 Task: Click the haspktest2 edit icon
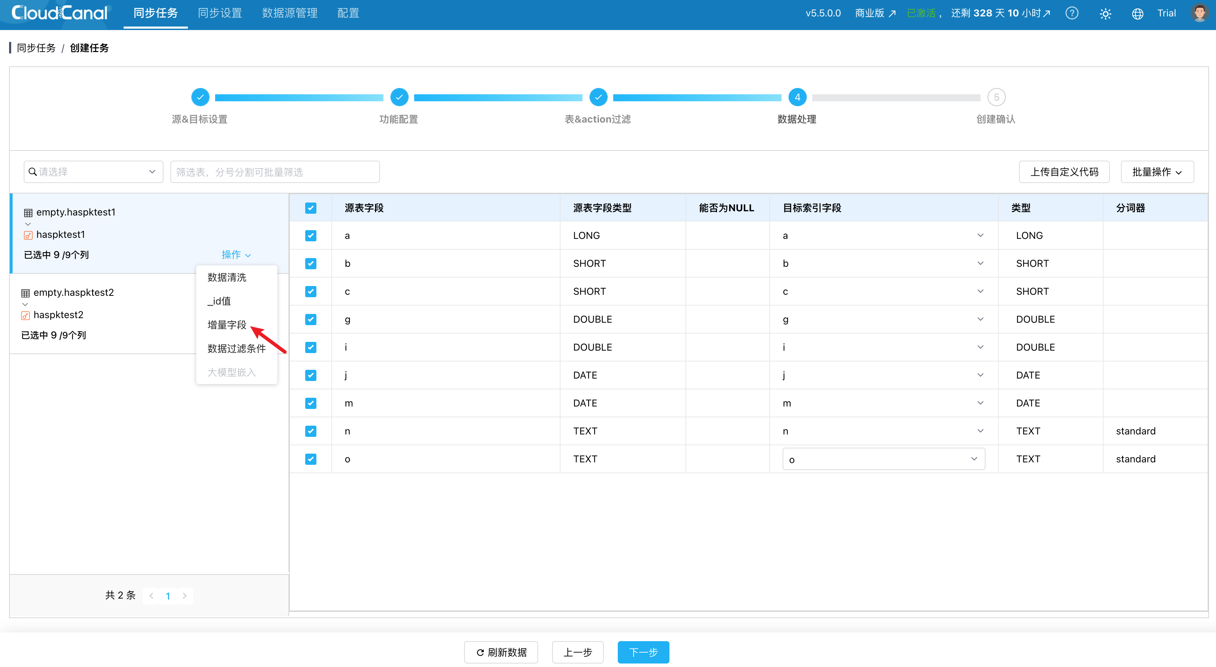coord(25,315)
